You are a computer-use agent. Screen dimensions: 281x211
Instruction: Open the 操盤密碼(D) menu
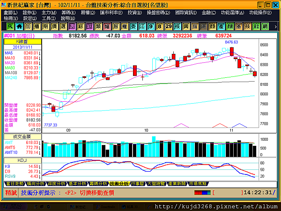pos(158,13)
